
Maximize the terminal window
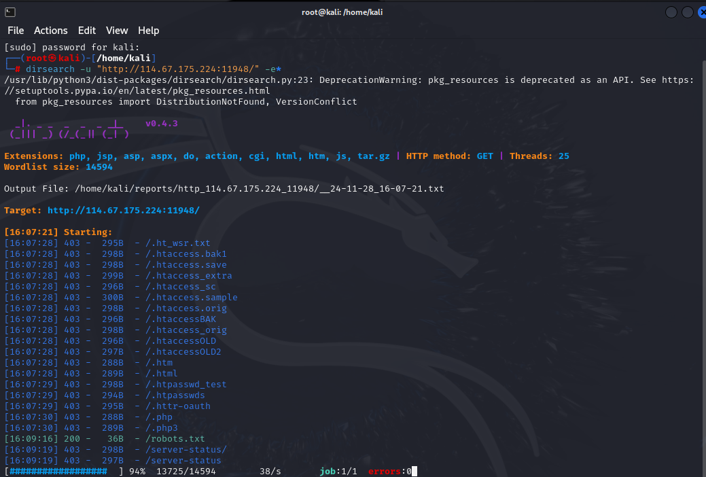688,12
